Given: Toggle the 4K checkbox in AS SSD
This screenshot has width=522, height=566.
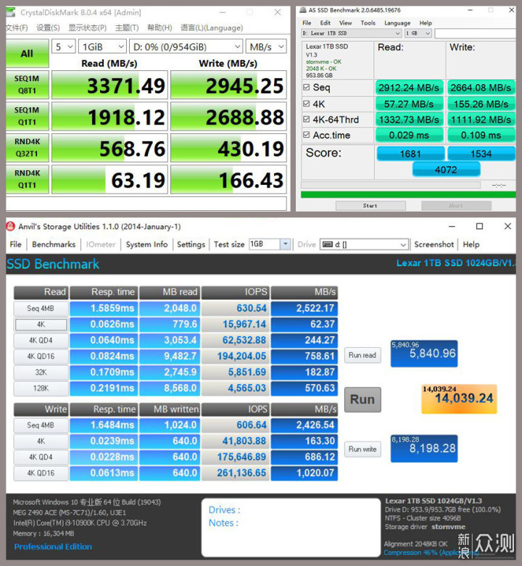Looking at the screenshot, I should pyautogui.click(x=307, y=104).
